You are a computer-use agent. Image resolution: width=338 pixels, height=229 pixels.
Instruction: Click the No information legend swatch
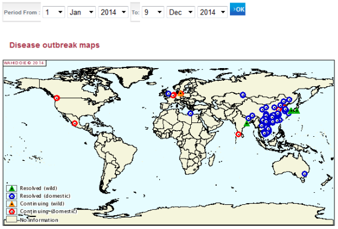coord(11,219)
